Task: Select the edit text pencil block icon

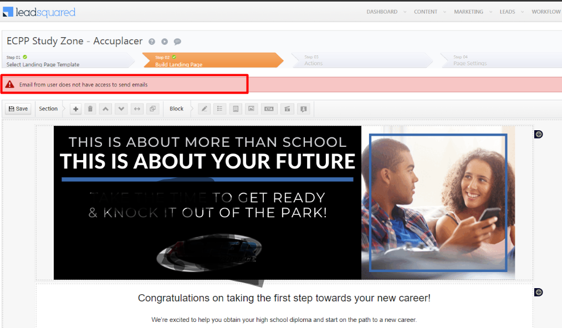Action: [x=205, y=109]
